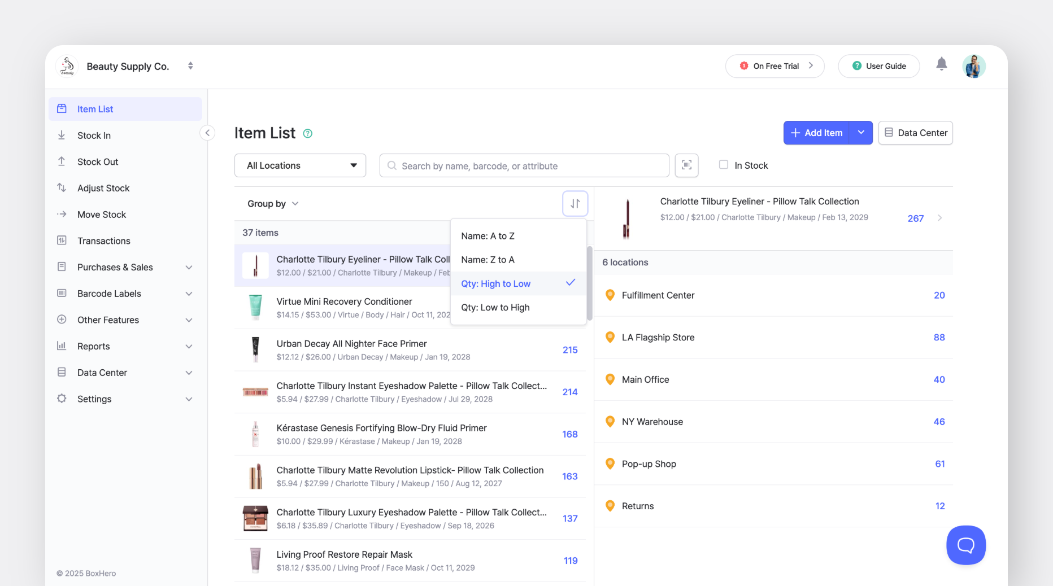Open the sort order icon above item list
This screenshot has height=586, width=1053.
pos(575,203)
